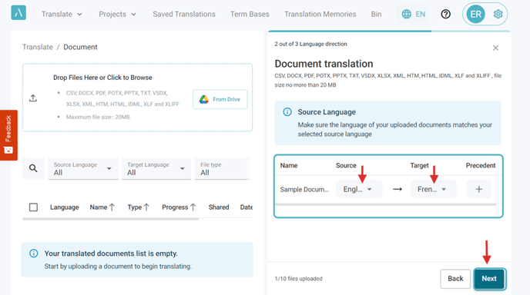The width and height of the screenshot is (530, 295).
Task: Sort by Progress arrow in table header
Action: point(193,207)
